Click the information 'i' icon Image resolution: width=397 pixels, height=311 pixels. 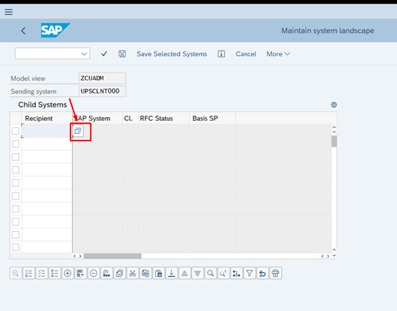tap(221, 54)
